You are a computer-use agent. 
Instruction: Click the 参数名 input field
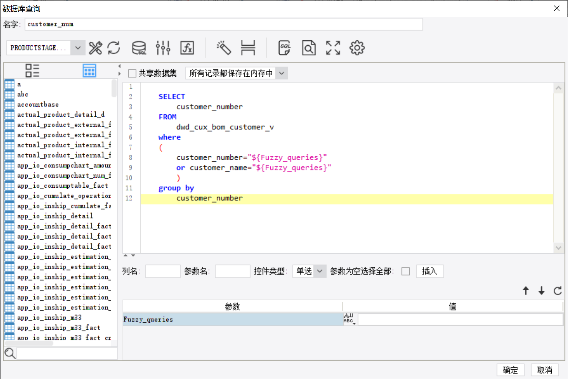tap(233, 271)
